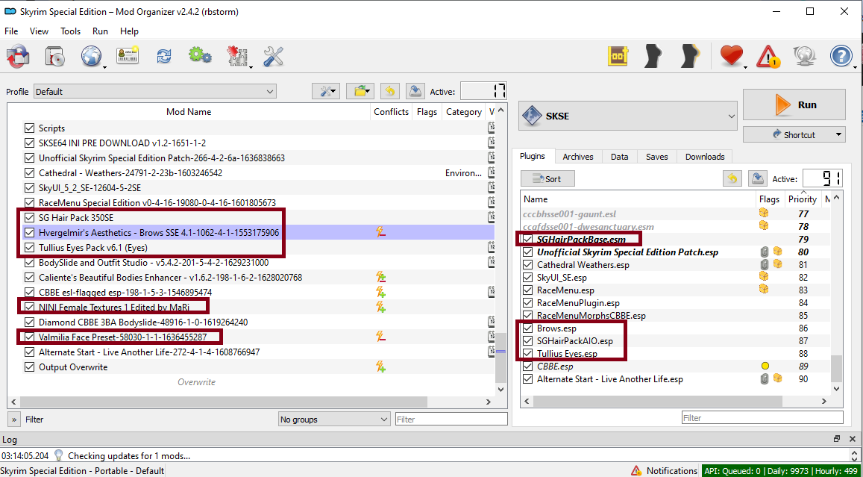
Task: Sort mods by Mod Name column header
Action: (x=189, y=112)
